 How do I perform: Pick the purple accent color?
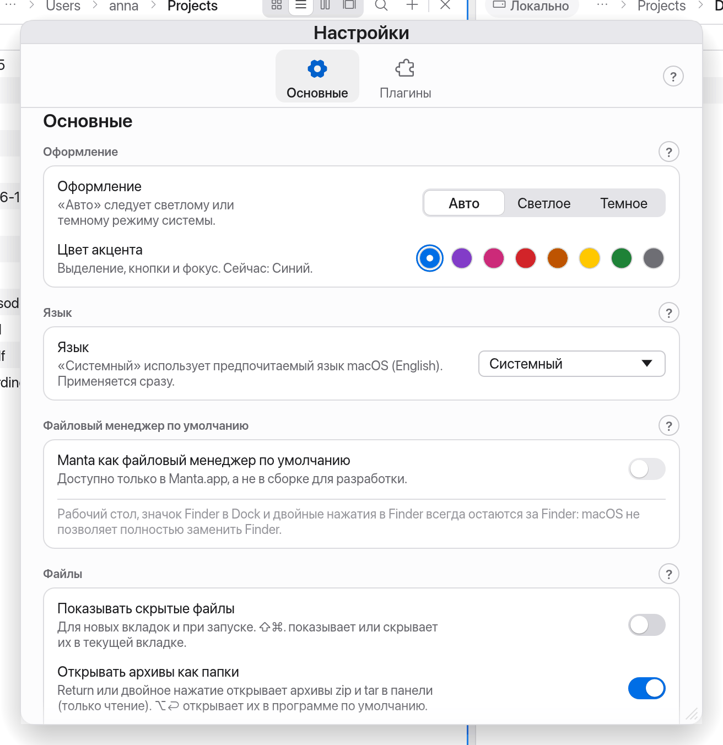(462, 258)
